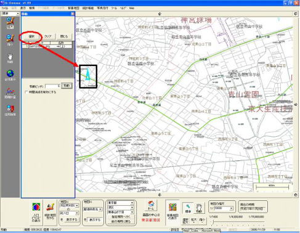Select the zoom-out magnifier tool in sidebar

(x=10, y=40)
